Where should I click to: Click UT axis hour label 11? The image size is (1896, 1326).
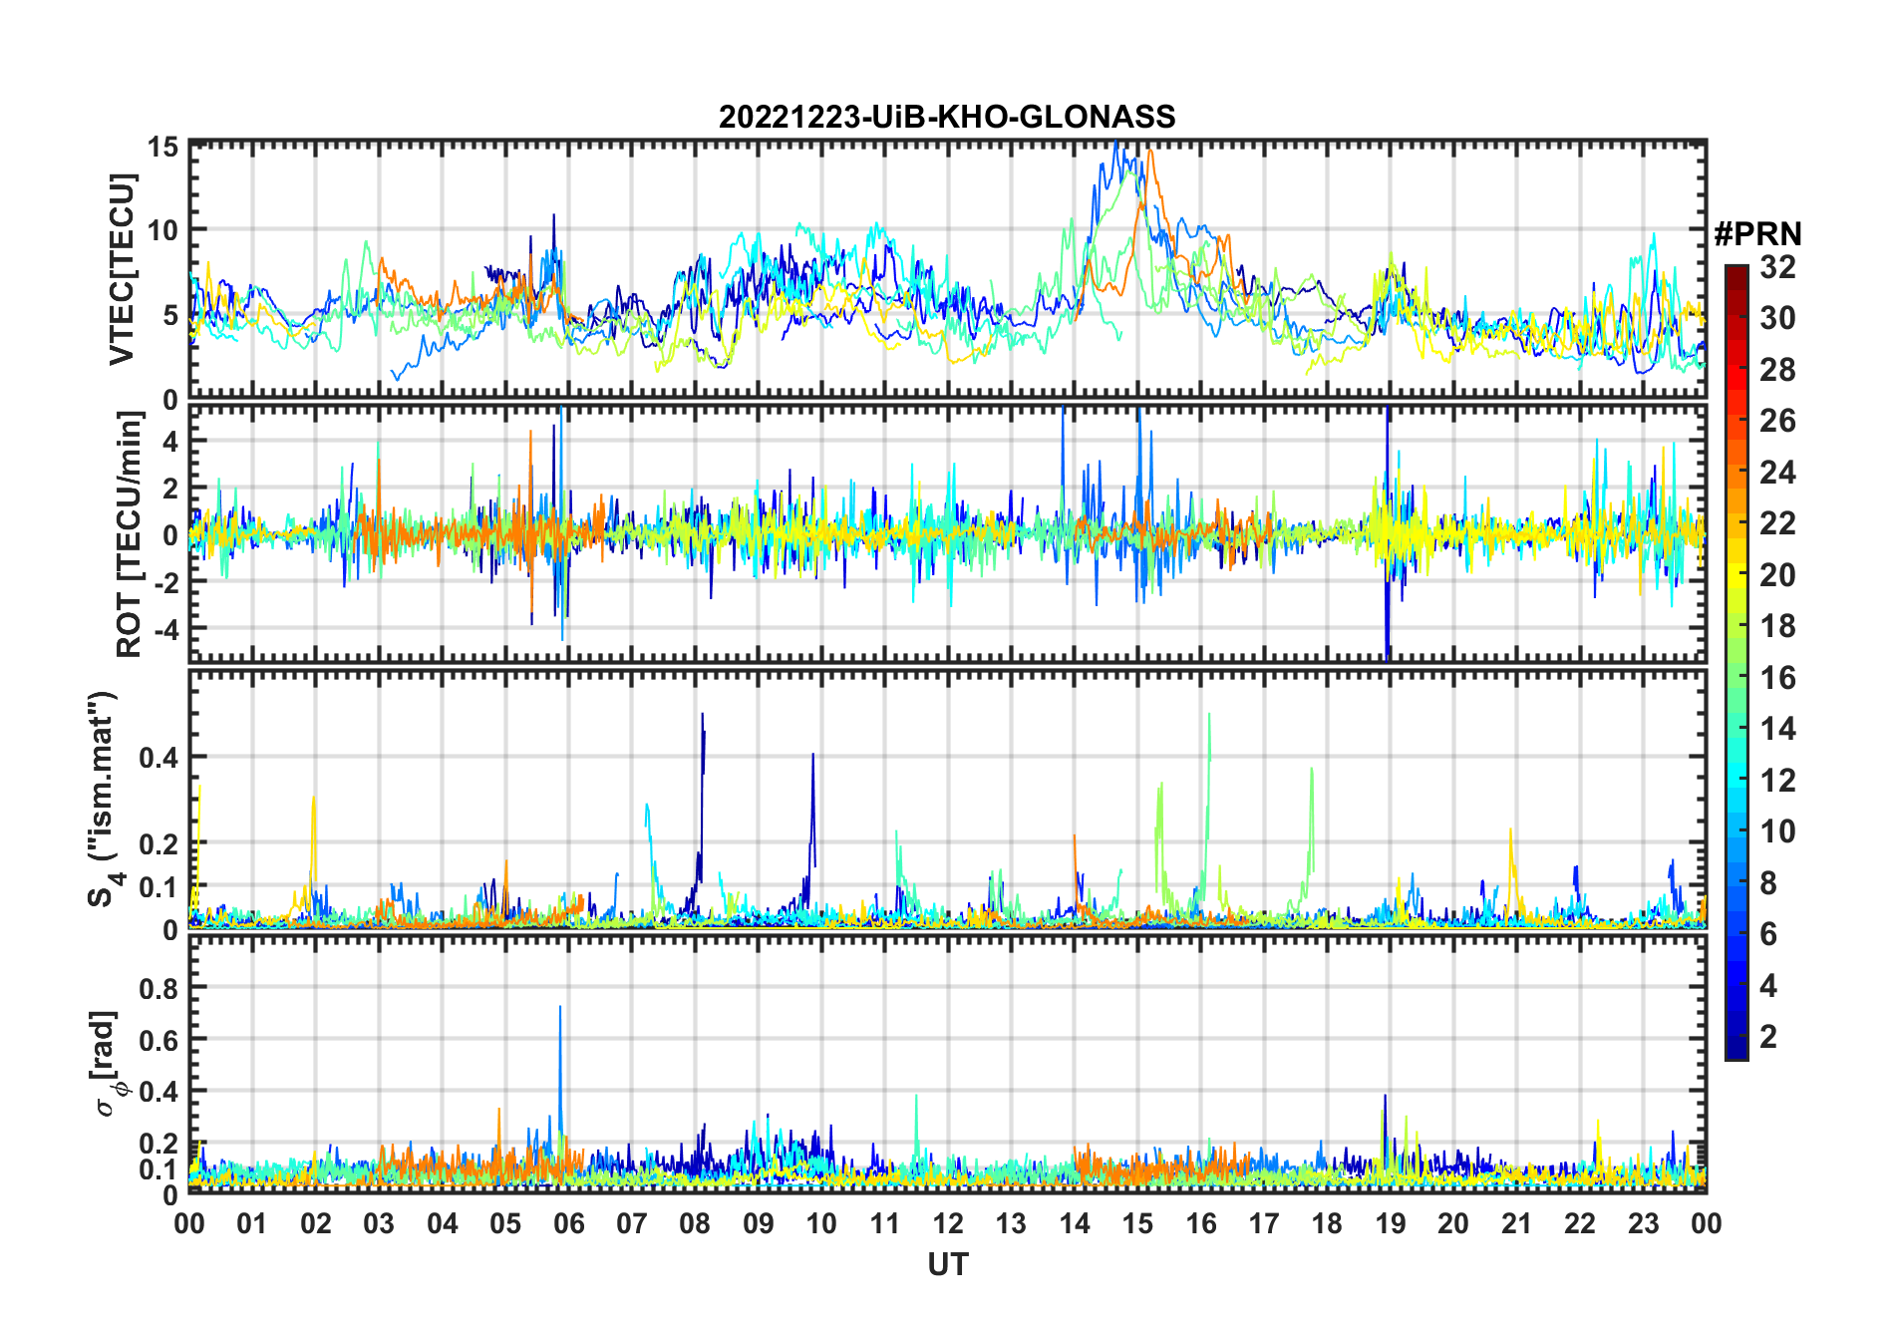885,1223
